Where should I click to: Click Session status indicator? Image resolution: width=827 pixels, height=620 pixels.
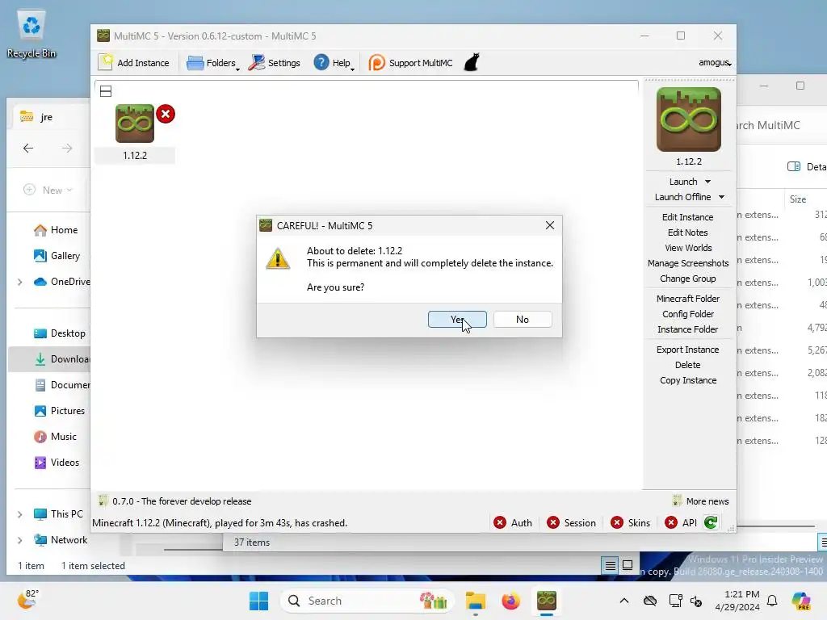pos(571,522)
